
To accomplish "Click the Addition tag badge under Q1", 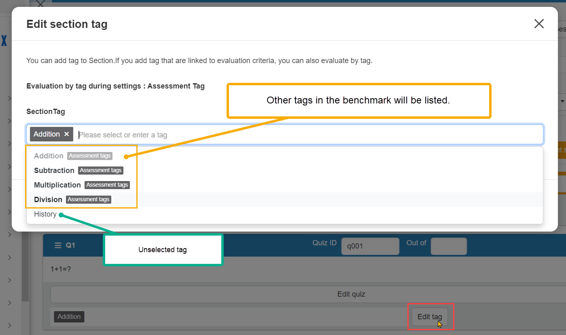I will point(69,317).
